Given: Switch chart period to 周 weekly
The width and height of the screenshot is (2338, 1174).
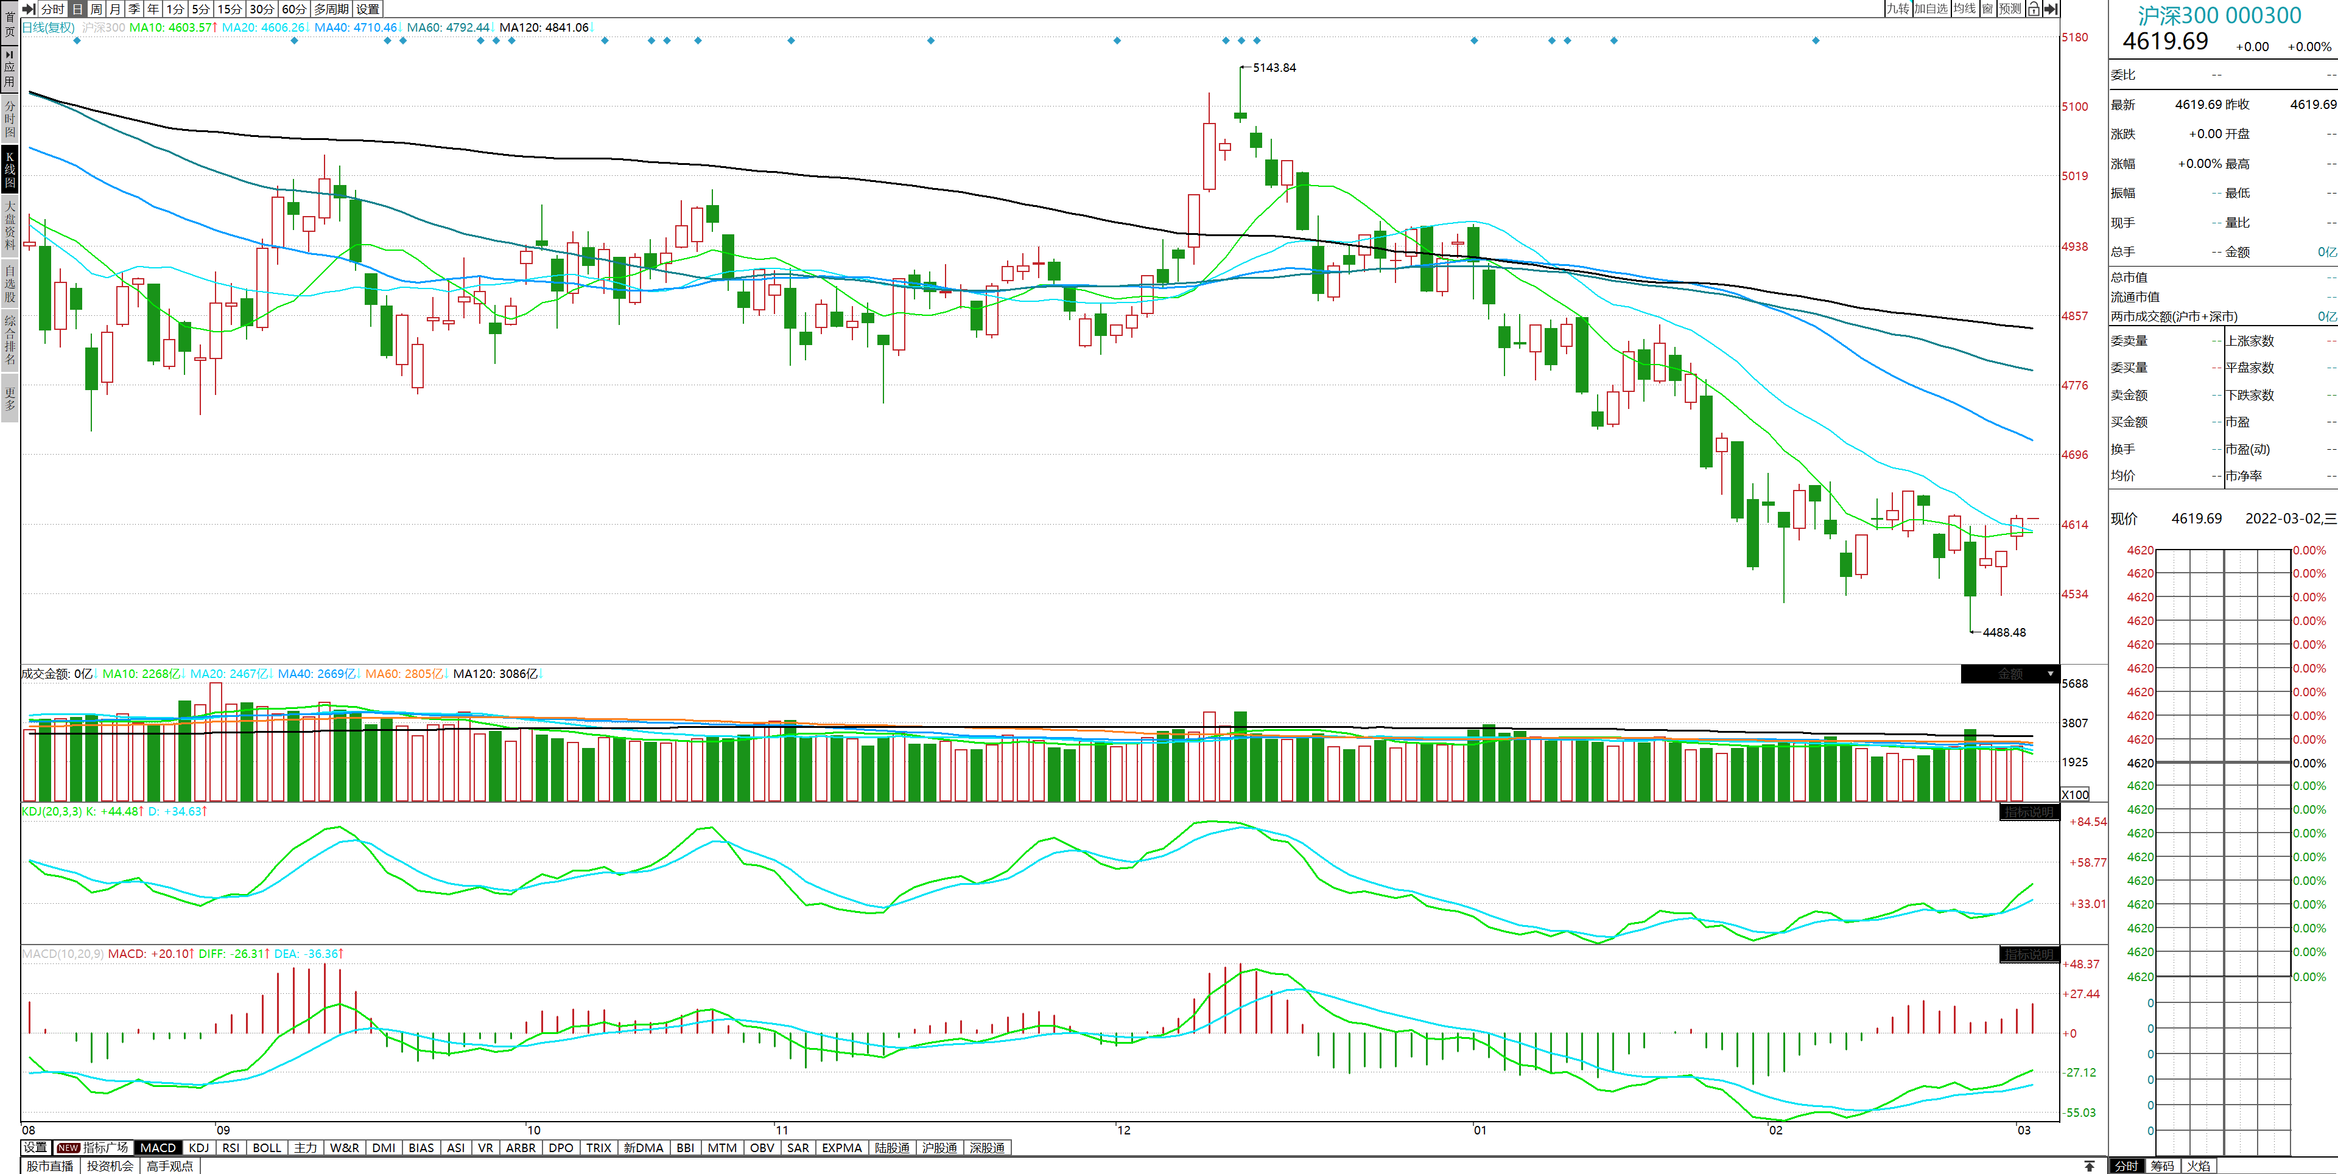Looking at the screenshot, I should [96, 8].
